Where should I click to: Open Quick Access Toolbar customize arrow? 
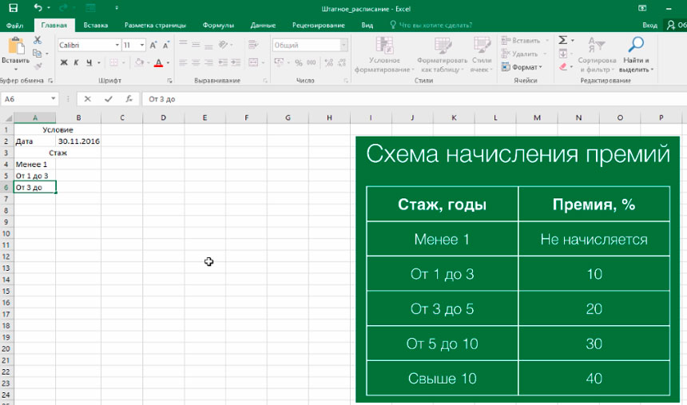[x=116, y=8]
